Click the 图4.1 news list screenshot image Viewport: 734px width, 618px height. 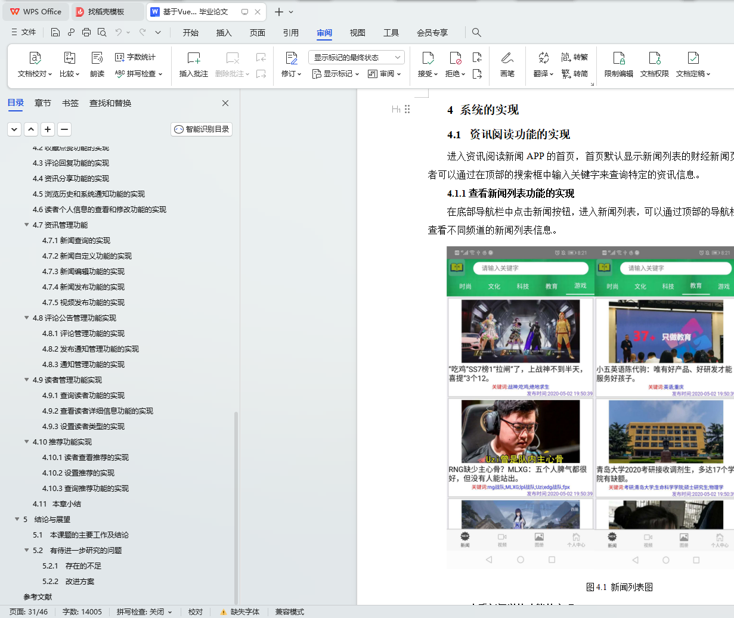click(x=590, y=408)
